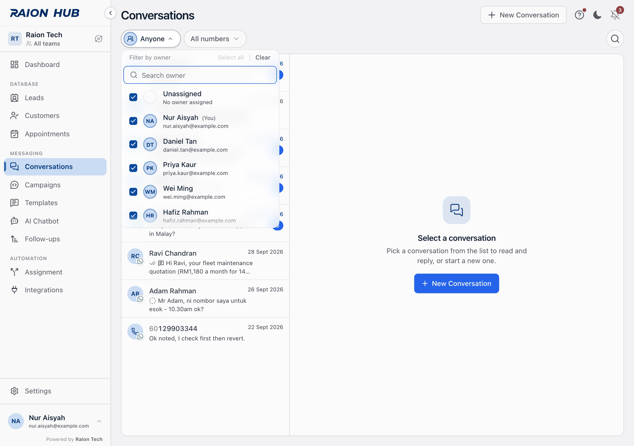
Task: Expand the Nur Aisyah account menu chevron
Action: (x=99, y=421)
